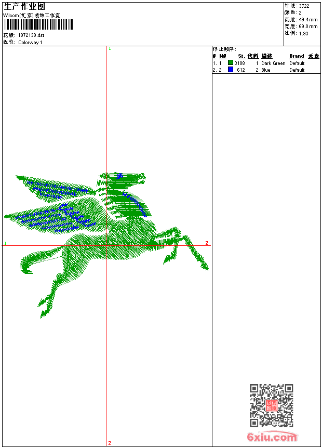
Task: Click the 'Brand' column header
Action: [x=297, y=56]
